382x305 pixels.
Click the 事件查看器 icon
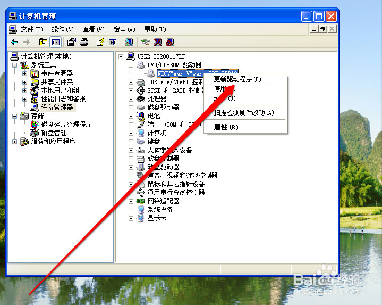(35, 73)
